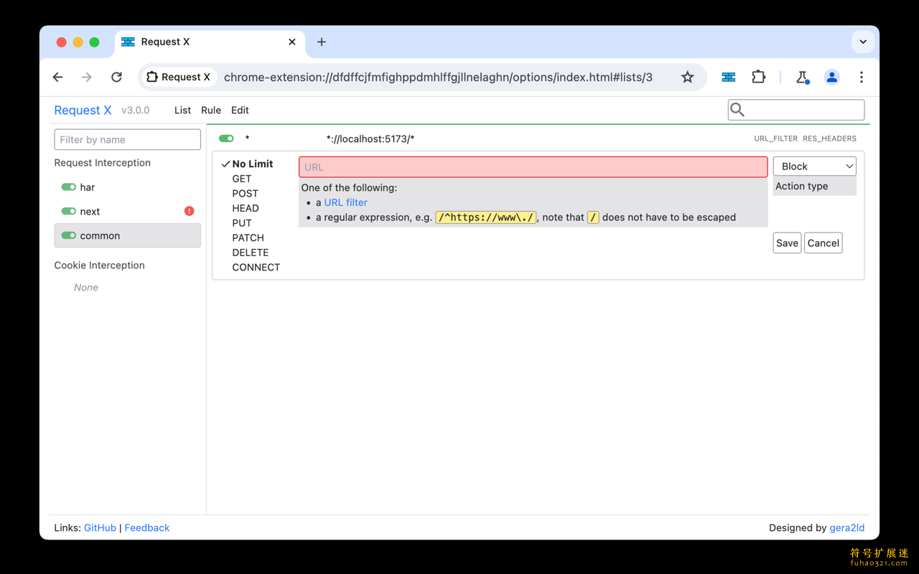Close the Request X tab
This screenshot has height=574, width=919.
click(291, 42)
